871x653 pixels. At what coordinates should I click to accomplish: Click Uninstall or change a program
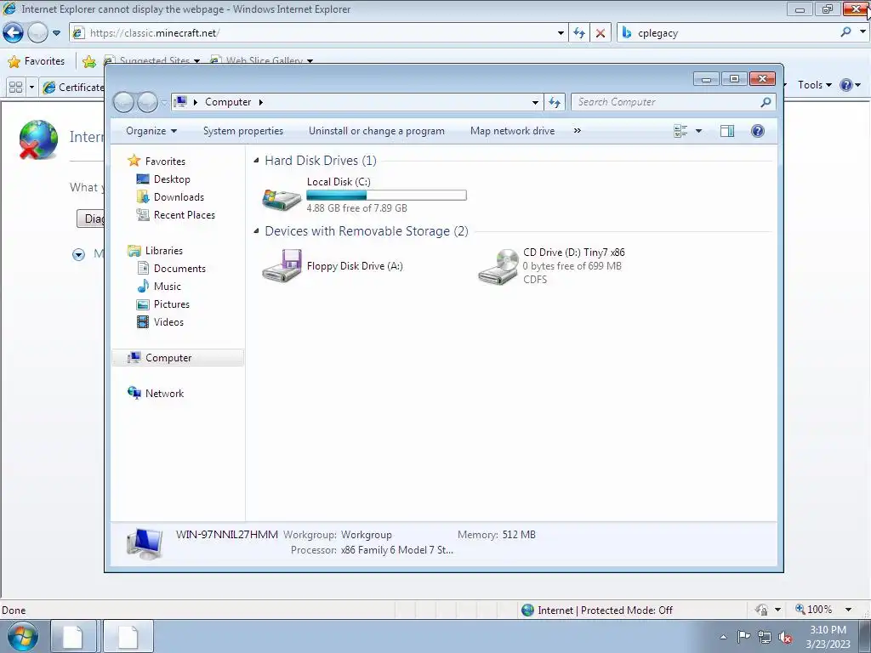point(377,131)
